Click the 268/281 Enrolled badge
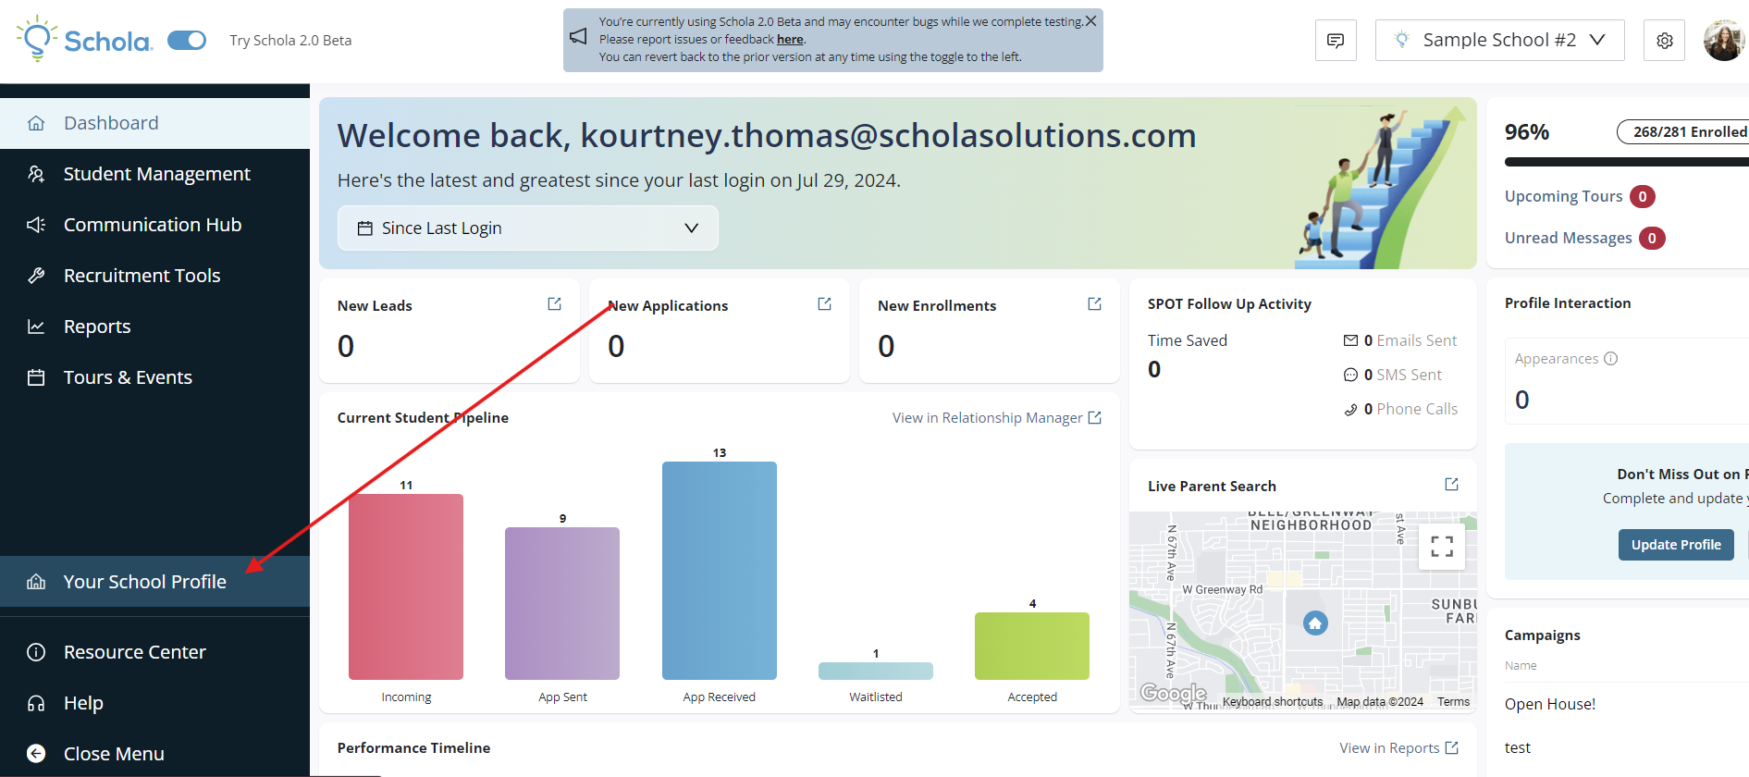This screenshot has width=1749, height=777. pyautogui.click(x=1682, y=132)
